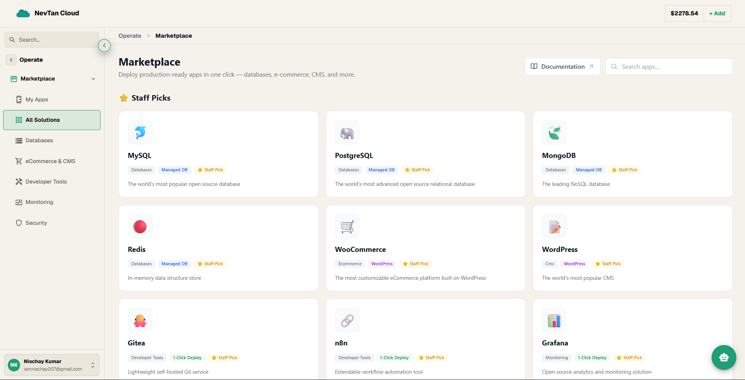This screenshot has width=745, height=380.
Task: Click the $2278.54 balance display
Action: coord(684,13)
